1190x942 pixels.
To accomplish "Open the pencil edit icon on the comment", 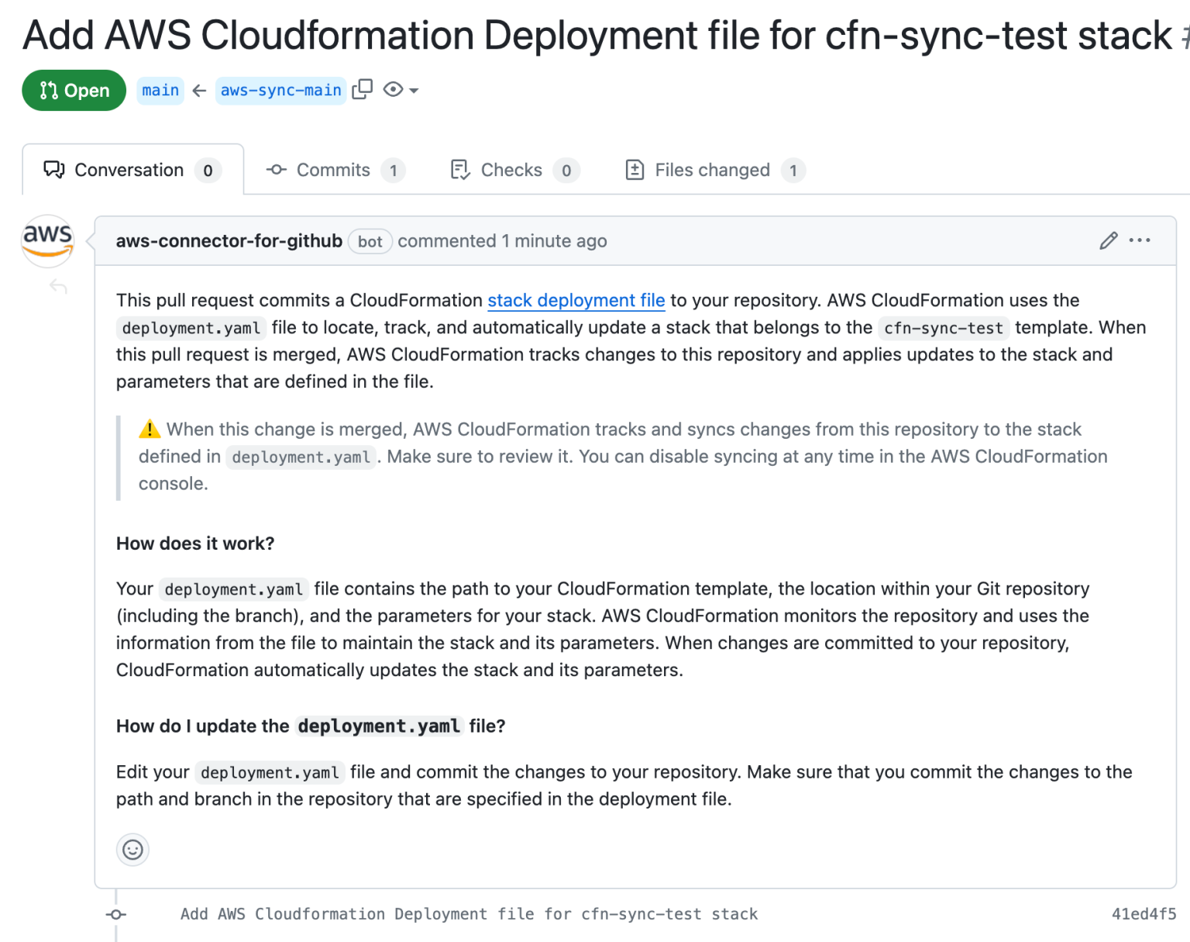I will [x=1106, y=240].
